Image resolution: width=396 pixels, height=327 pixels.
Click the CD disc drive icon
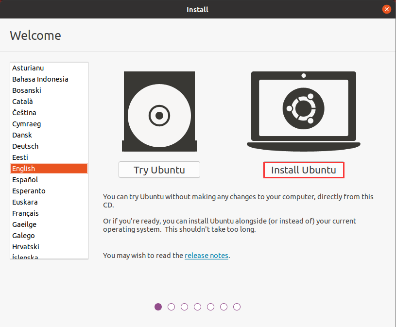(159, 112)
